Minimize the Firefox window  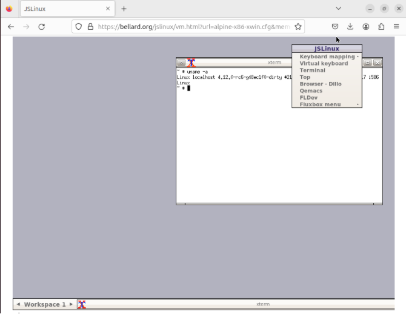pyautogui.click(x=370, y=9)
